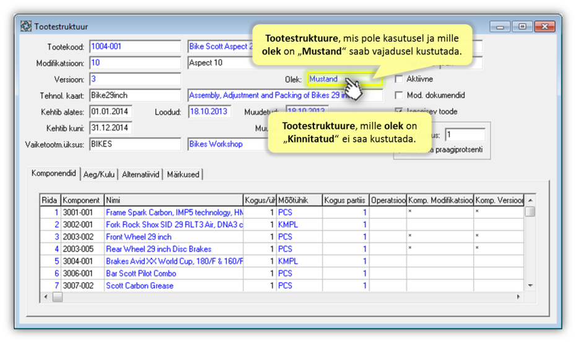The image size is (576, 343).
Task: Click the table's vertical scrollbar up arrow
Action: click(530, 200)
